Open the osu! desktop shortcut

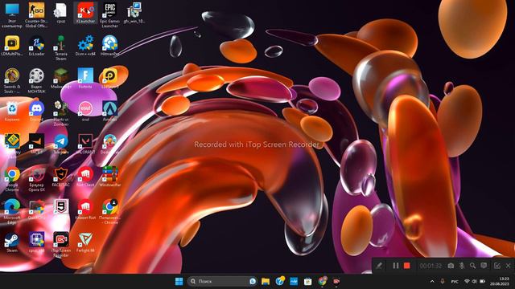85,111
